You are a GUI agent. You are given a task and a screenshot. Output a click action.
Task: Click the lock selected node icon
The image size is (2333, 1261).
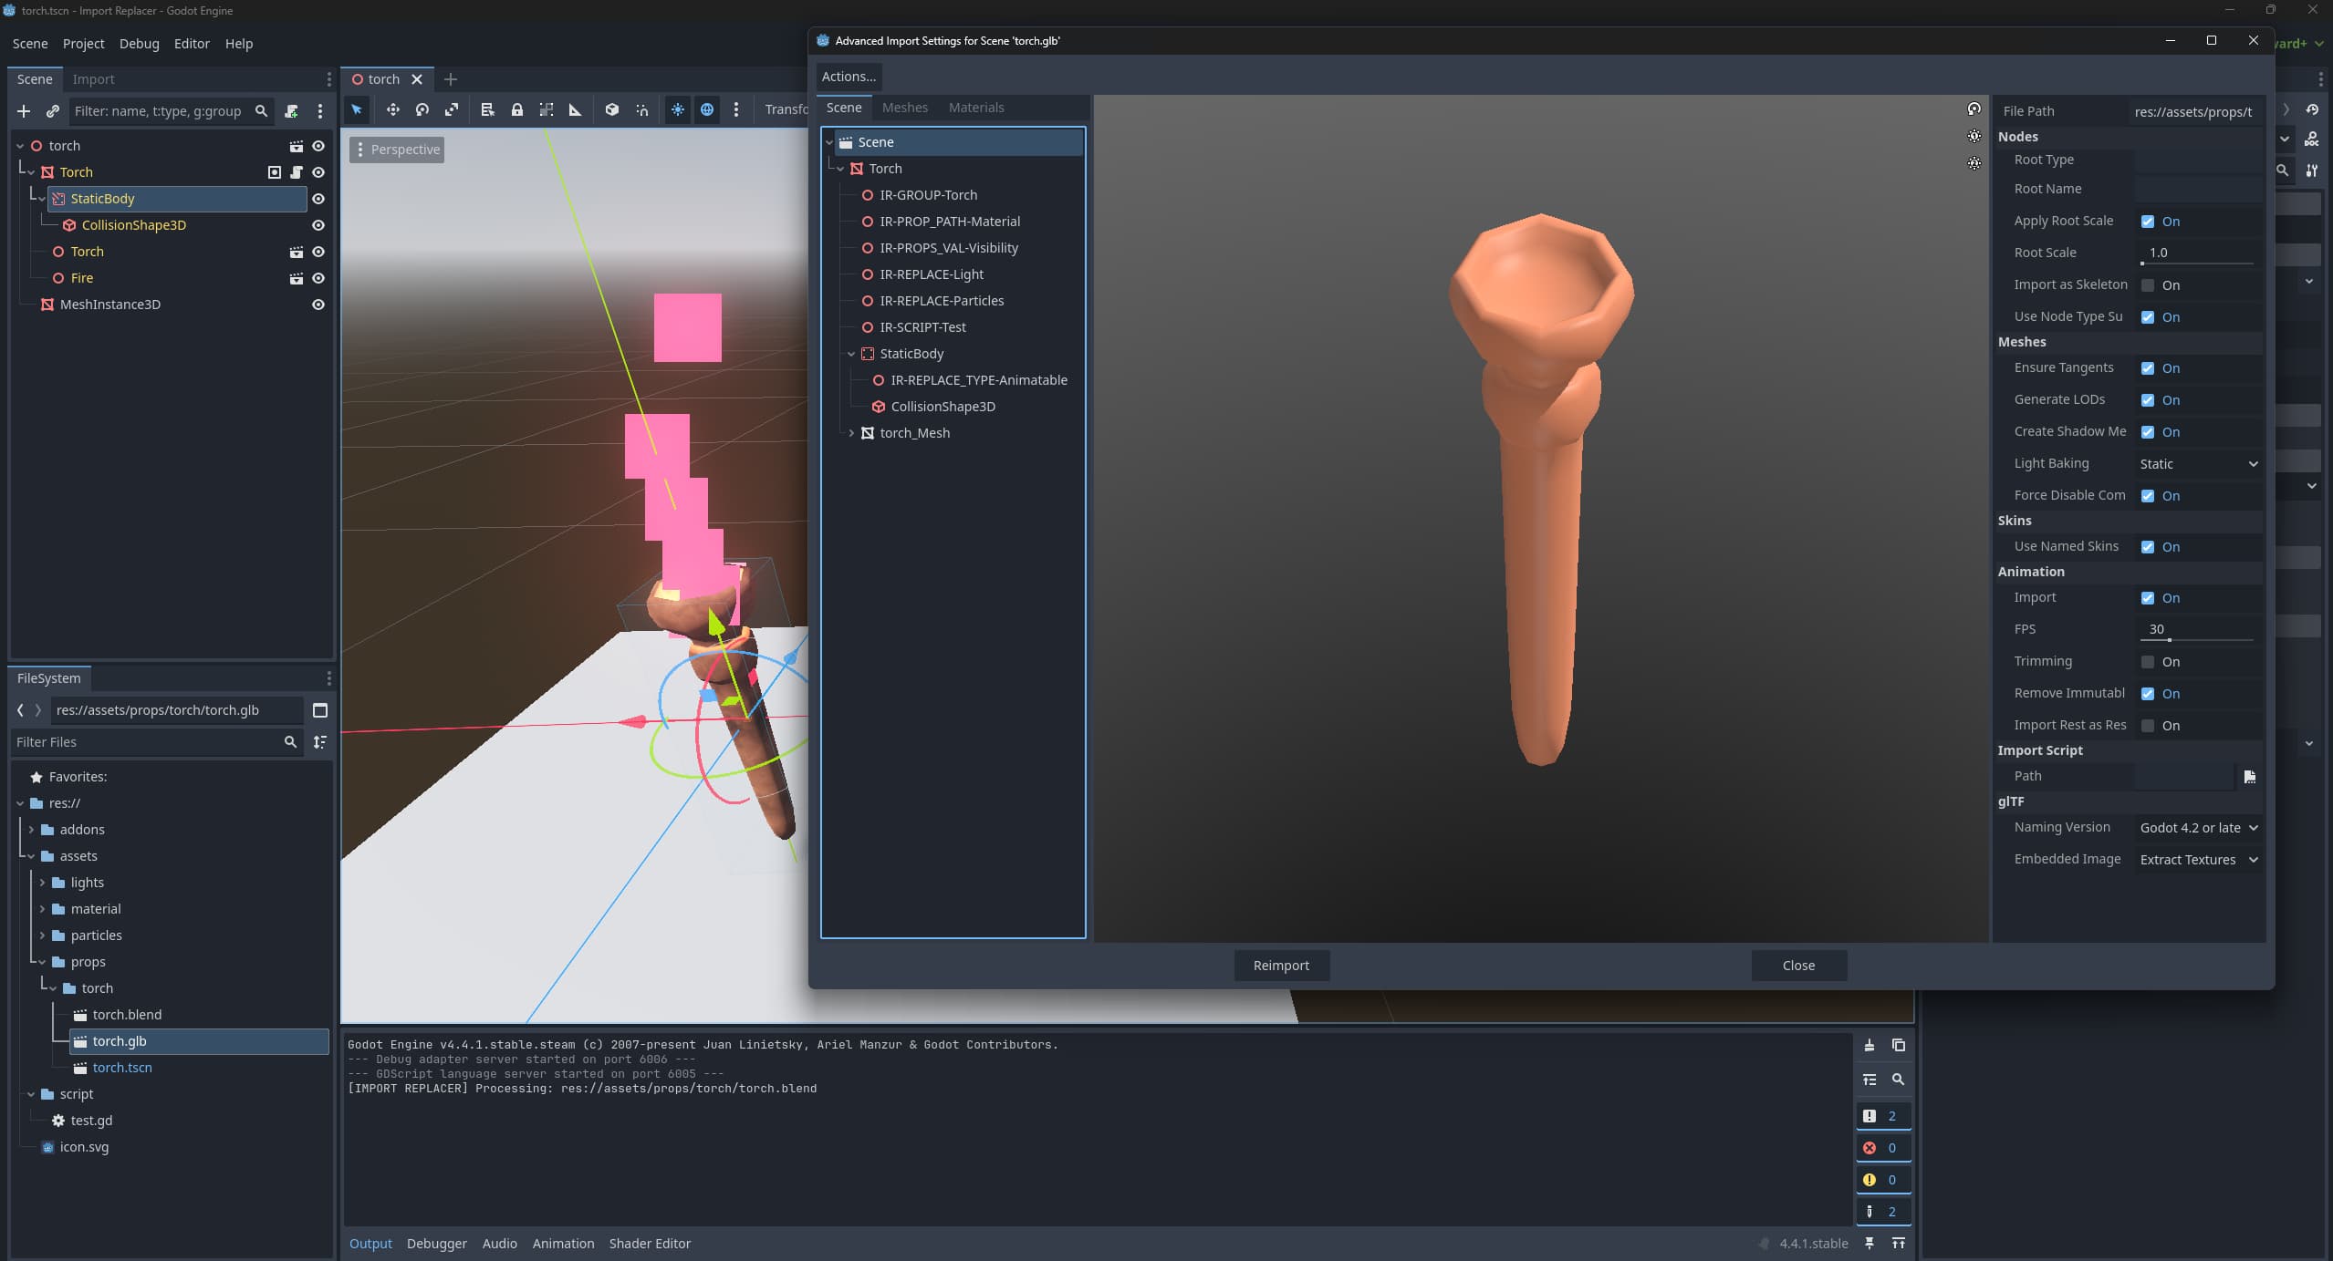coord(516,109)
